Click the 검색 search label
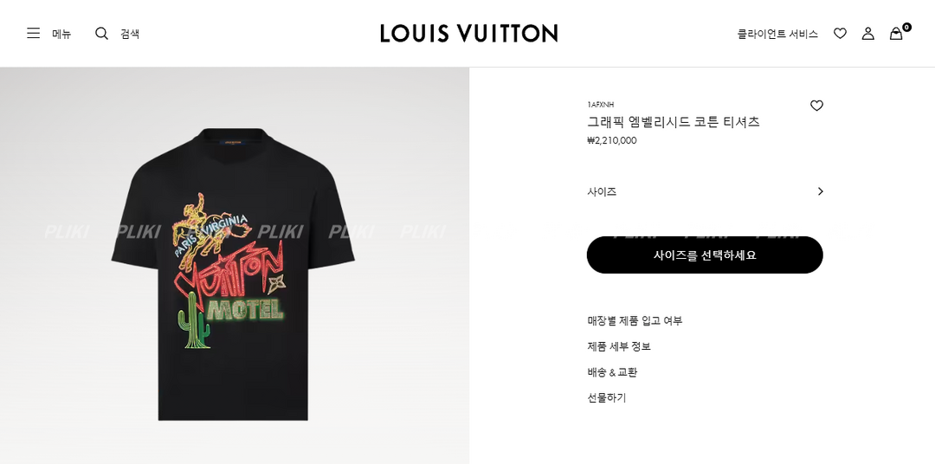This screenshot has height=464, width=935. [x=130, y=34]
